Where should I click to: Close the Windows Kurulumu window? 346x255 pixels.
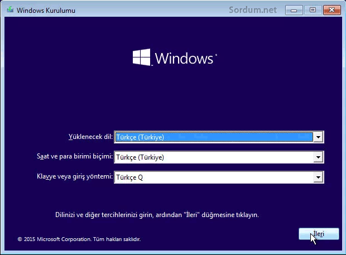(331, 10)
